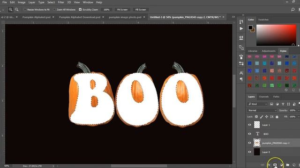Switch to the Adjustments tab
The width and height of the screenshot is (300, 168).
click(x=269, y=51)
